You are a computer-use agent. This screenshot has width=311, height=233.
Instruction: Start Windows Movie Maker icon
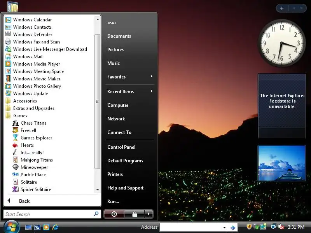coord(8,79)
